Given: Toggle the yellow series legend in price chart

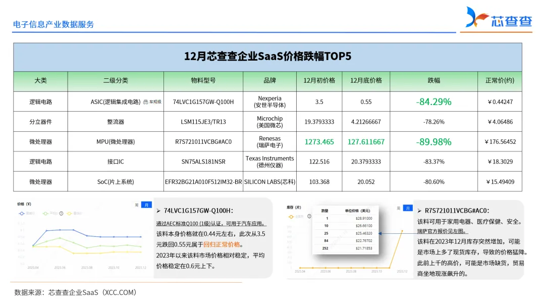Looking at the screenshot, I should [74, 214].
